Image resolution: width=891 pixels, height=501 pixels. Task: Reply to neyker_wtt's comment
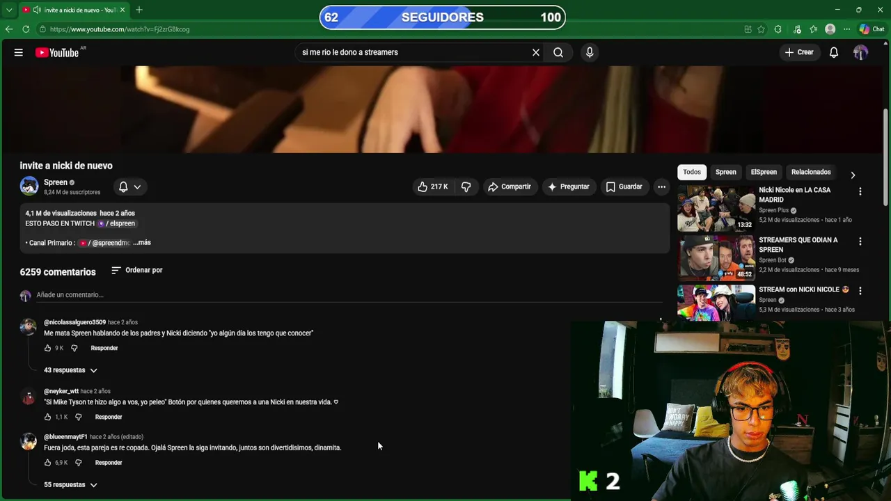pyautogui.click(x=109, y=417)
